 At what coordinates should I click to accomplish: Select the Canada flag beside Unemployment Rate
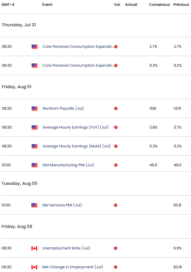pos(34,248)
